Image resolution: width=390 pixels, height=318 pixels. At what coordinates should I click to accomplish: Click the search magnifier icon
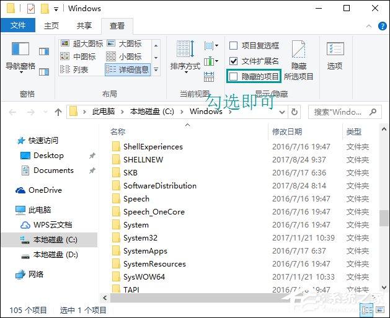(x=373, y=112)
